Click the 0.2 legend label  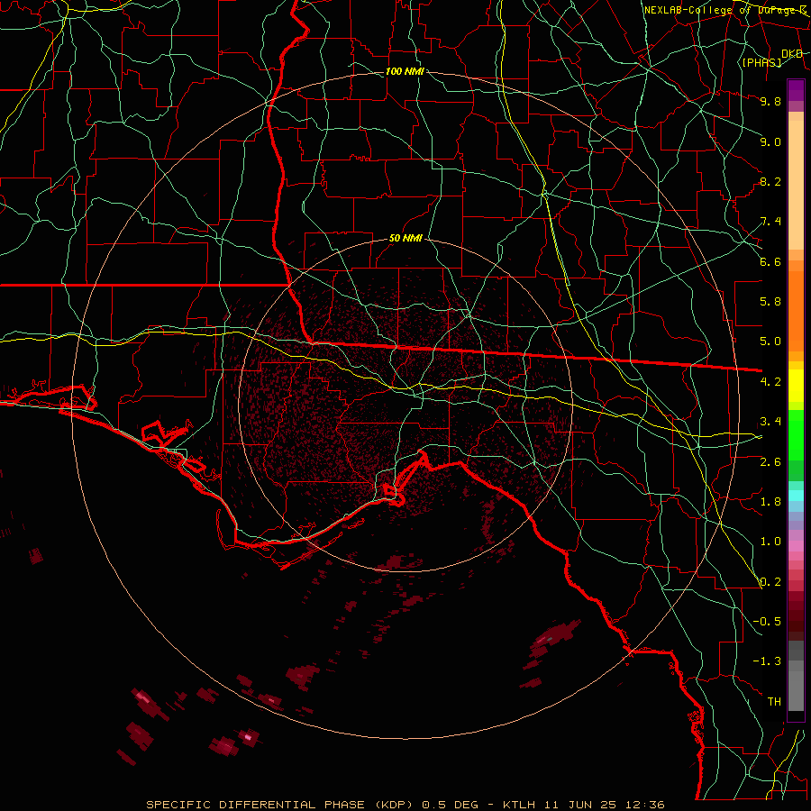pos(770,582)
